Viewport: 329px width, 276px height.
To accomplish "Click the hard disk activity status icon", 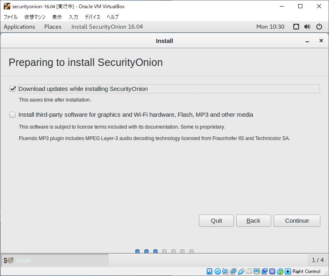I will coord(209,271).
